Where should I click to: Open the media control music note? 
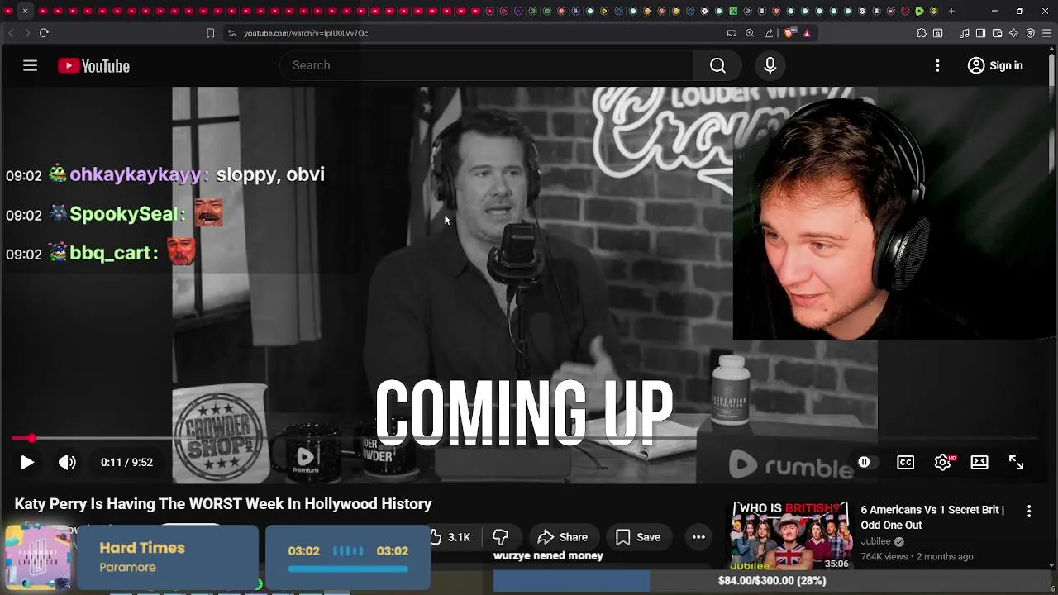tap(965, 33)
